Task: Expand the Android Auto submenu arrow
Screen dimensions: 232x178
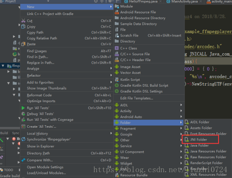Action: [x=181, y=116]
